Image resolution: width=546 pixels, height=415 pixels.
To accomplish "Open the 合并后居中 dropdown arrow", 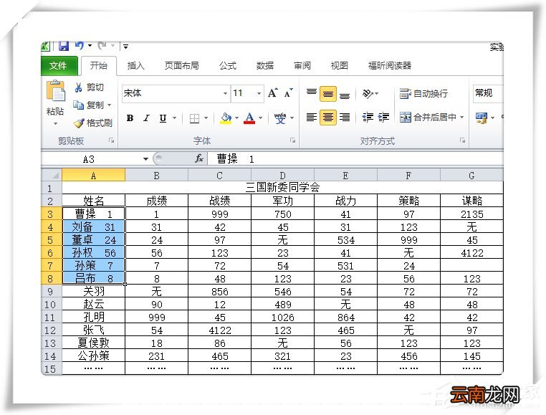I will (x=461, y=117).
